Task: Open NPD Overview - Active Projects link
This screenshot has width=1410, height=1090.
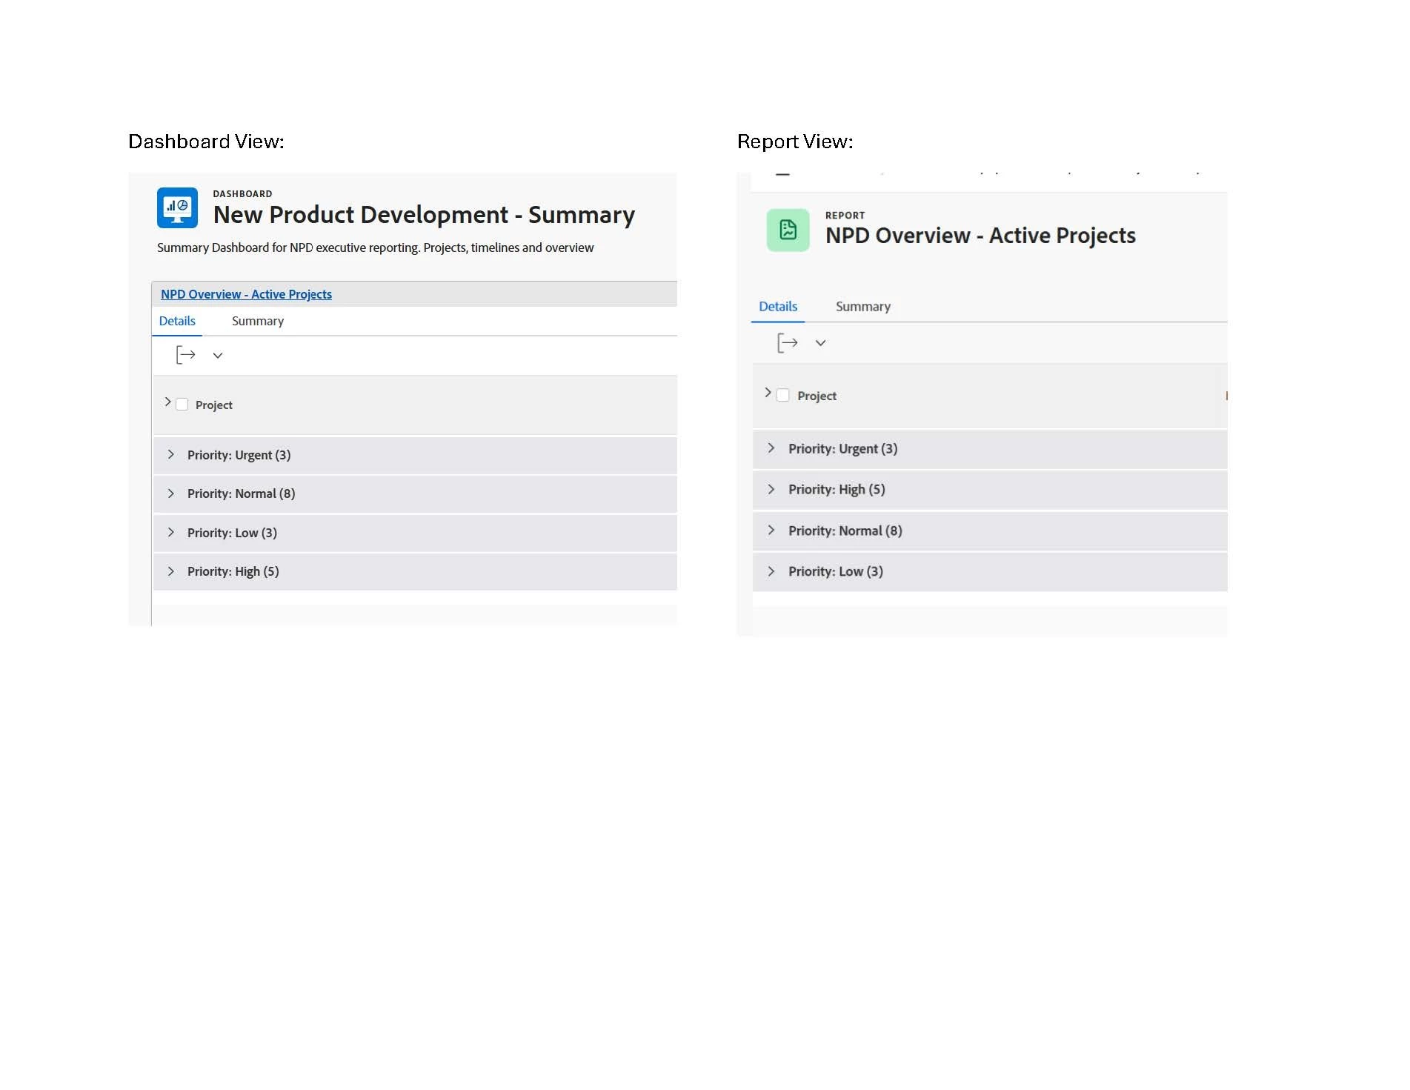Action: (246, 294)
